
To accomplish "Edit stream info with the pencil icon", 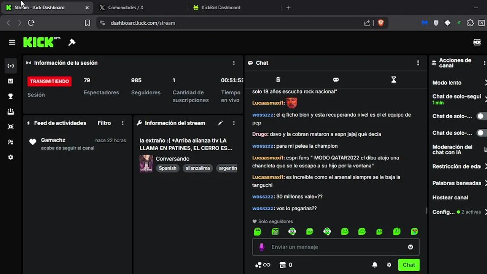I will 220,123.
